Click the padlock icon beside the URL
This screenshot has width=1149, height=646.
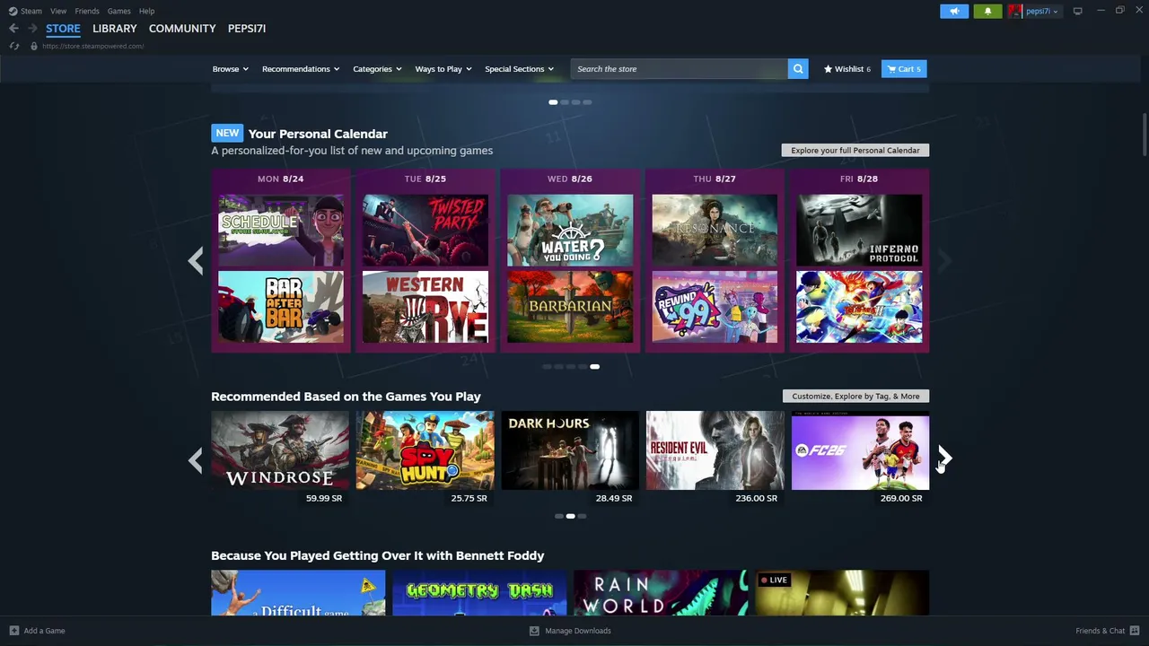pyautogui.click(x=34, y=46)
